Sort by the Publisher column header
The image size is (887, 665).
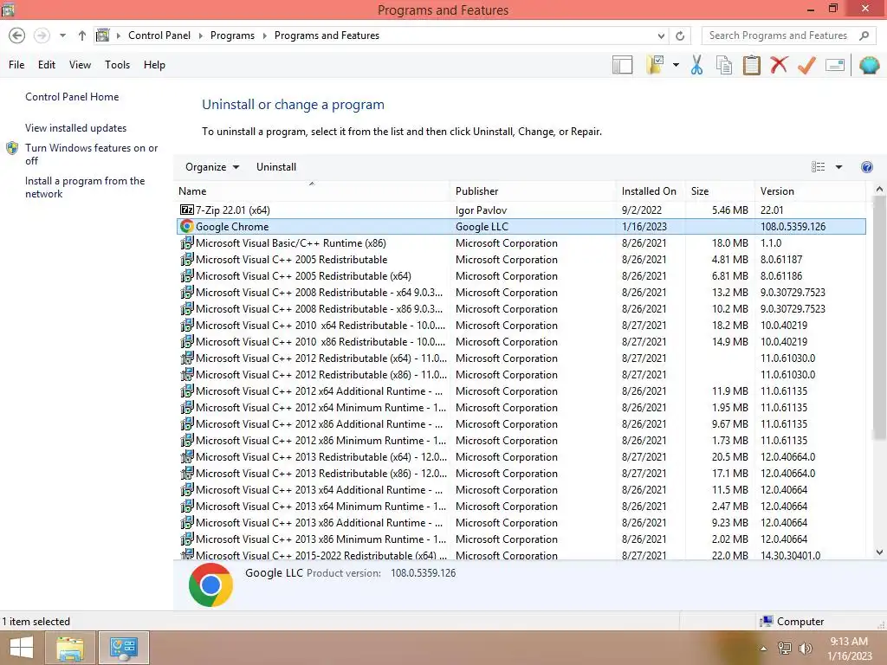pos(533,191)
